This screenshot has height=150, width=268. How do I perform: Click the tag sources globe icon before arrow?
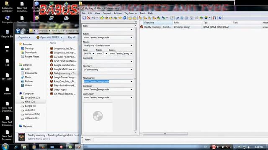click(206, 18)
